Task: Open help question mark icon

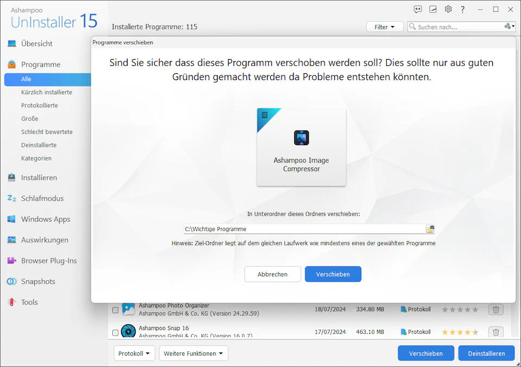Action: tap(462, 9)
